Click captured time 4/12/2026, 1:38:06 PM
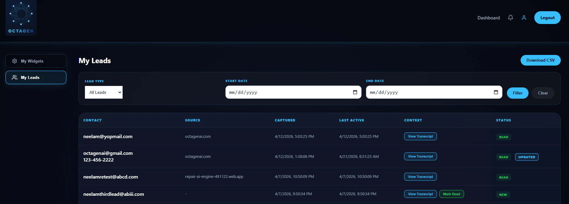Screen dimensions: 569x204 tap(294, 157)
